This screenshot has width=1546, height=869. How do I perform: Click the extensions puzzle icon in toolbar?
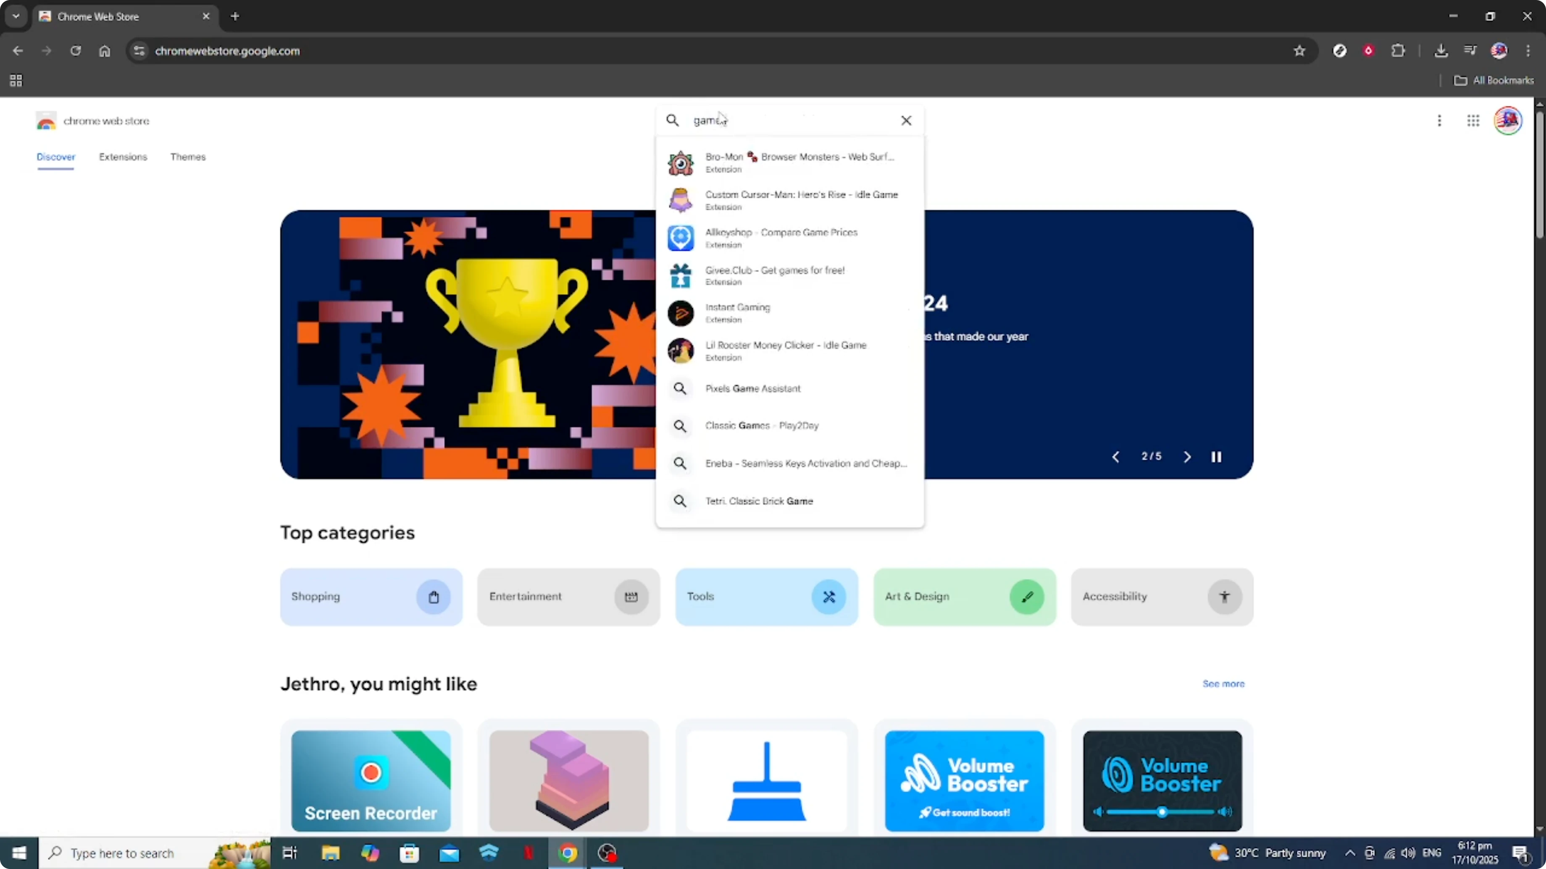tap(1399, 50)
